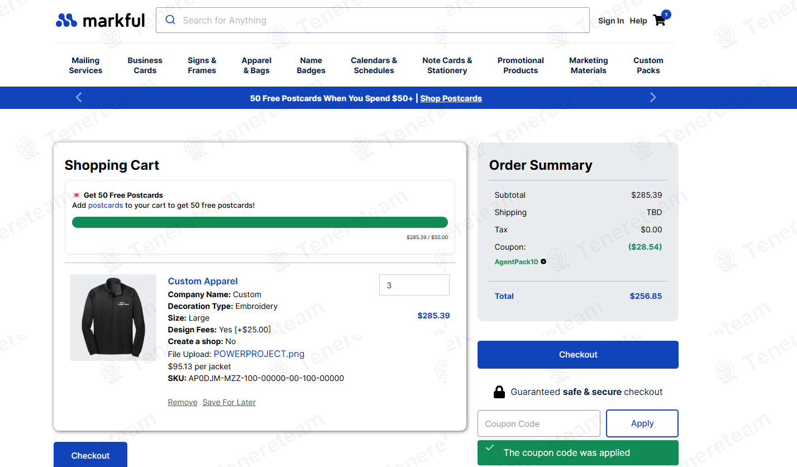Click the AgentPack10 coupon code label
797x467 pixels.
click(517, 261)
